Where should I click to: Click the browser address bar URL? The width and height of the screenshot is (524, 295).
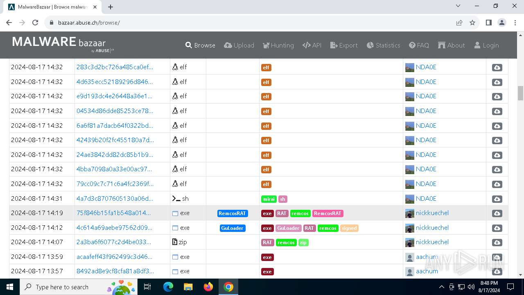(x=89, y=23)
